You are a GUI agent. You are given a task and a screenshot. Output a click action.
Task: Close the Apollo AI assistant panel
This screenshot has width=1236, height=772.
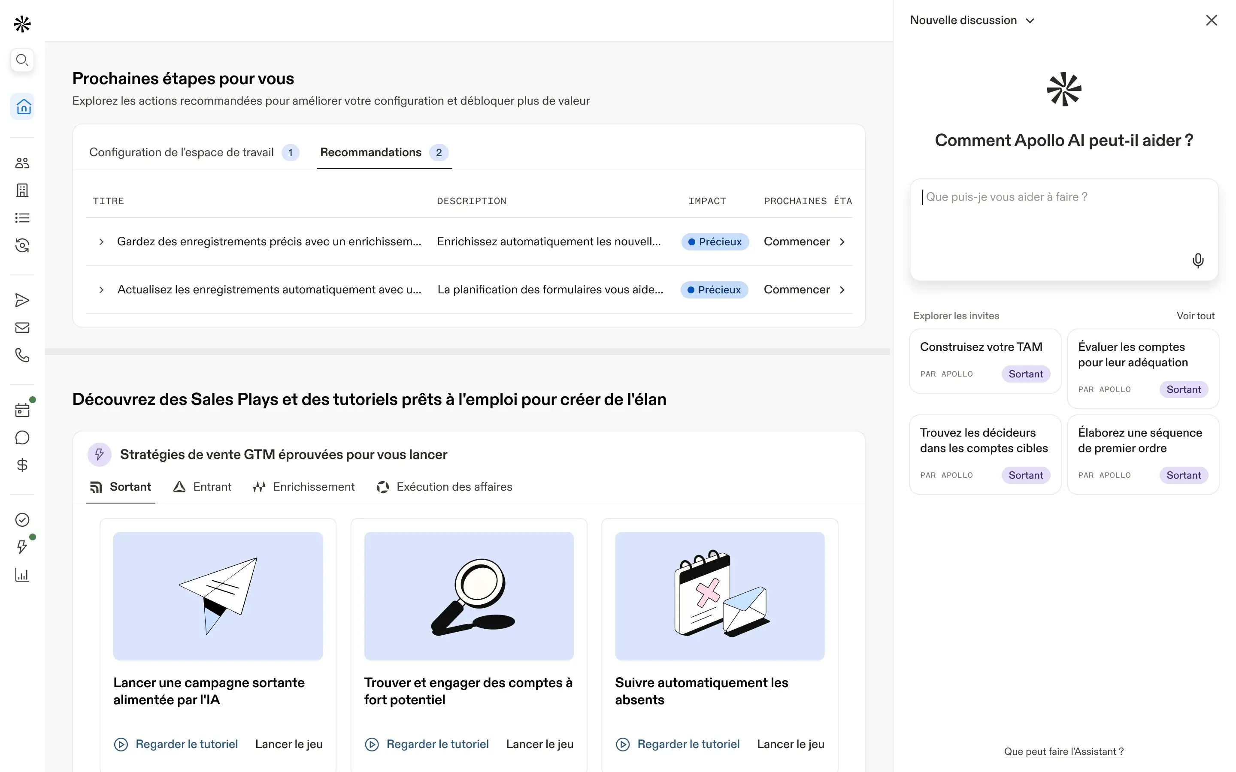pos(1212,21)
